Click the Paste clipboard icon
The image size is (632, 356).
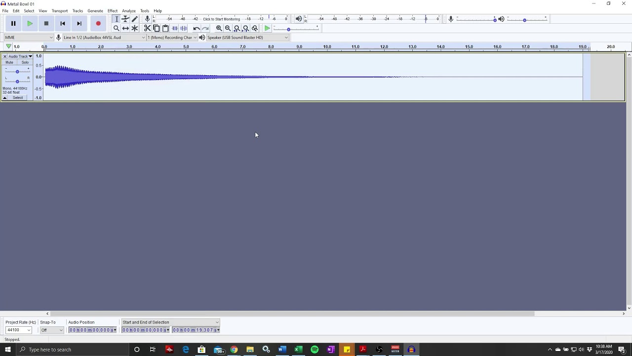pos(165,28)
